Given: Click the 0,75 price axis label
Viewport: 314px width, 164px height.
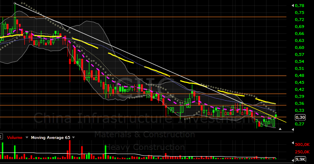Looking at the screenshot, I should point(300,13).
